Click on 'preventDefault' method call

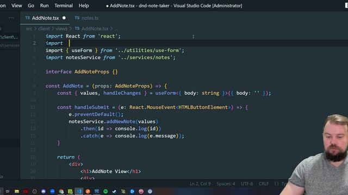click(x=95, y=114)
